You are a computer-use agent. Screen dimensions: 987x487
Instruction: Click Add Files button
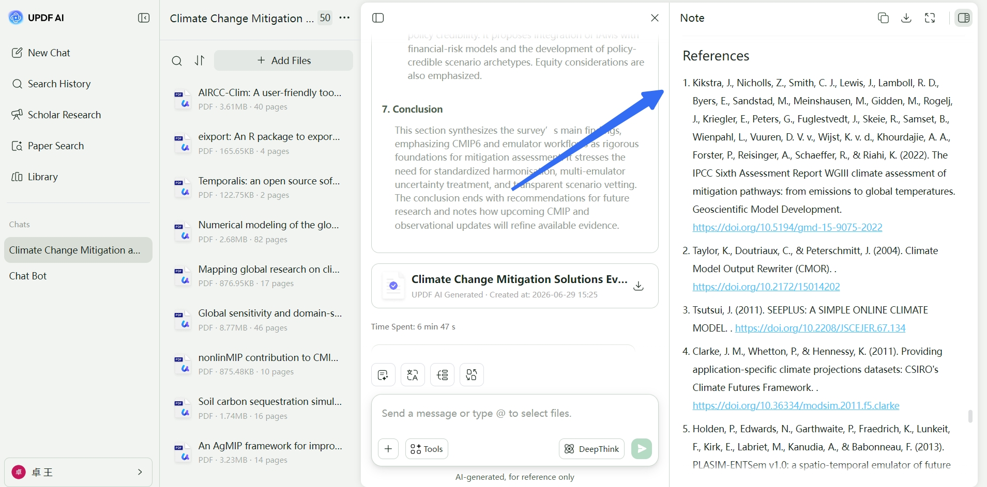tap(284, 60)
